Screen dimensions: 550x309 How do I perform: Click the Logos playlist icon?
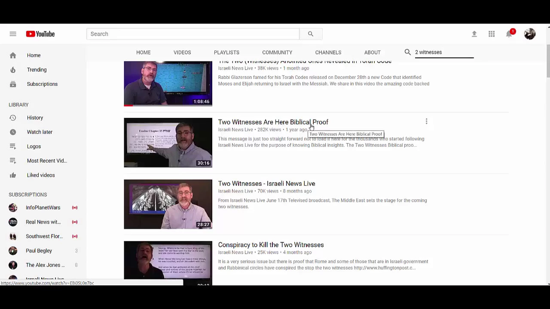coord(13,146)
